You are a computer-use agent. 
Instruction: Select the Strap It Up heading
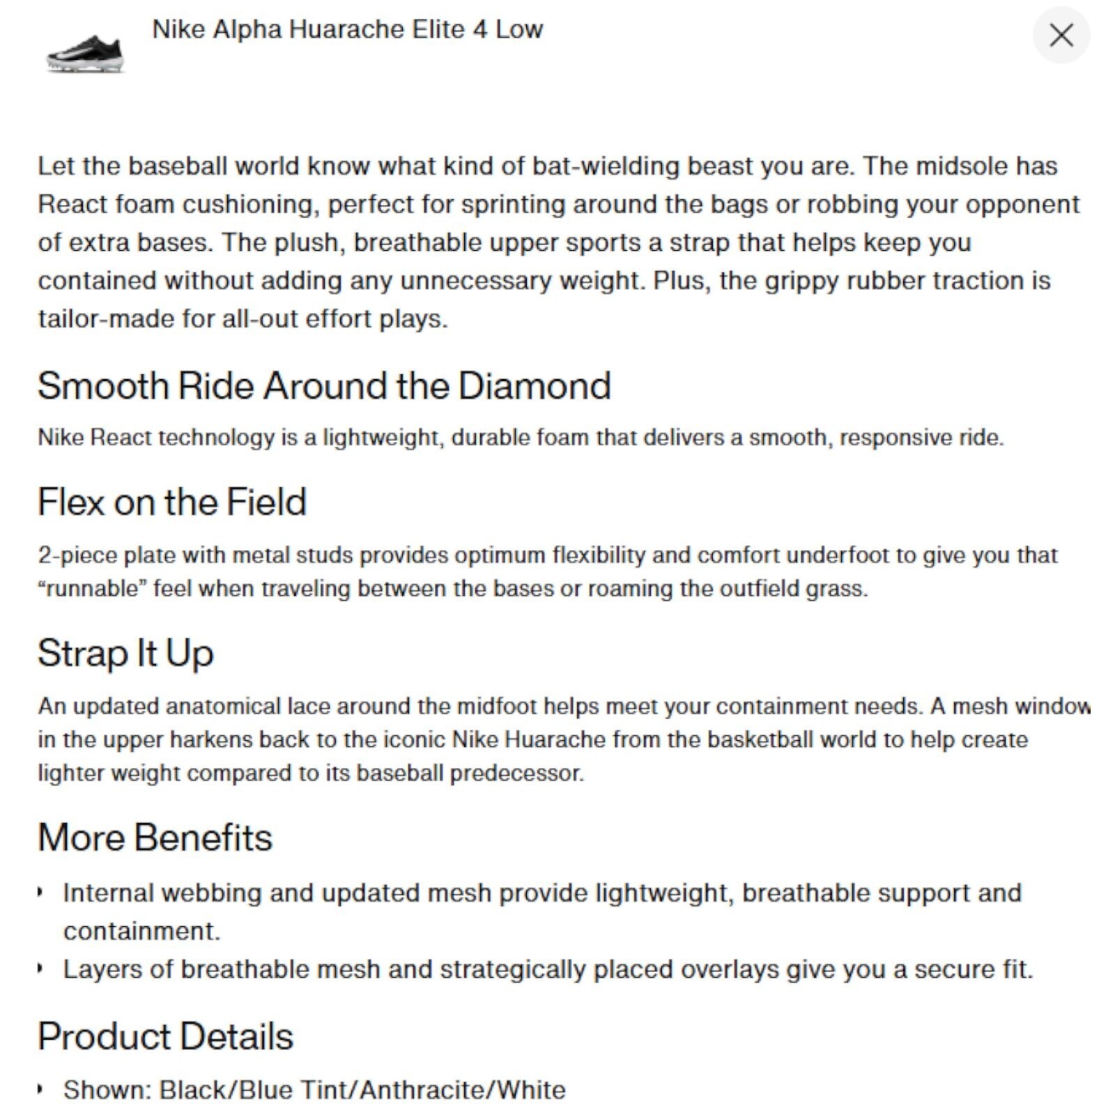pyautogui.click(x=125, y=653)
